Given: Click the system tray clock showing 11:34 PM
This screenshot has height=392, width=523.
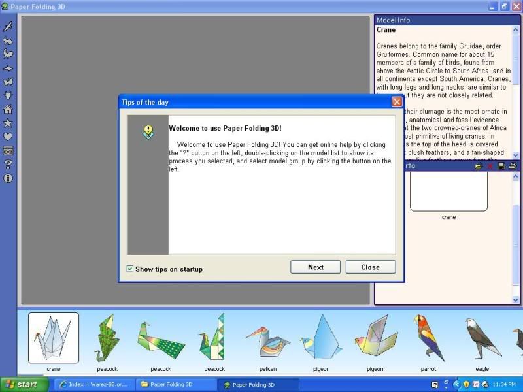Looking at the screenshot, I should [x=503, y=385].
